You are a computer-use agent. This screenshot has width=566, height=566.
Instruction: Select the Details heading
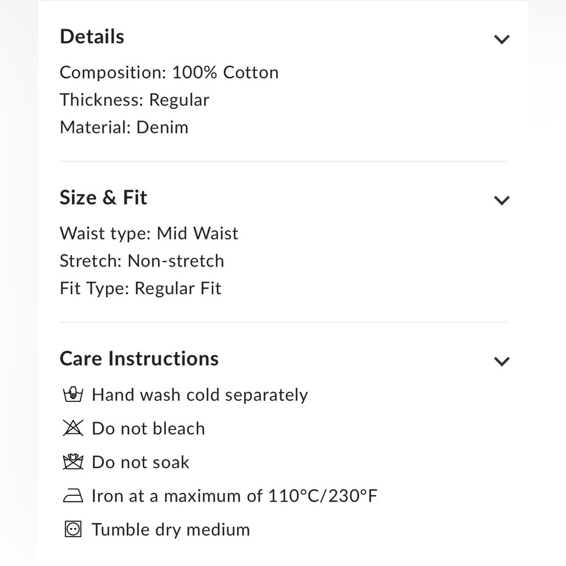(92, 36)
